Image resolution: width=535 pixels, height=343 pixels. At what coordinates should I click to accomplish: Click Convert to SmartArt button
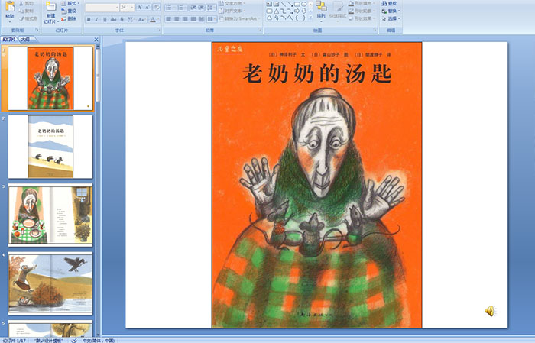point(239,18)
